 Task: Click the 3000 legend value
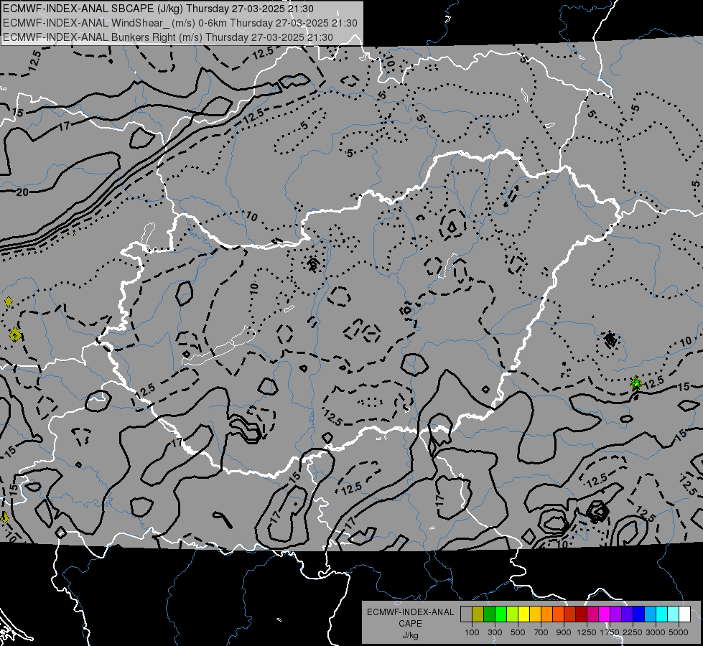pyautogui.click(x=655, y=632)
